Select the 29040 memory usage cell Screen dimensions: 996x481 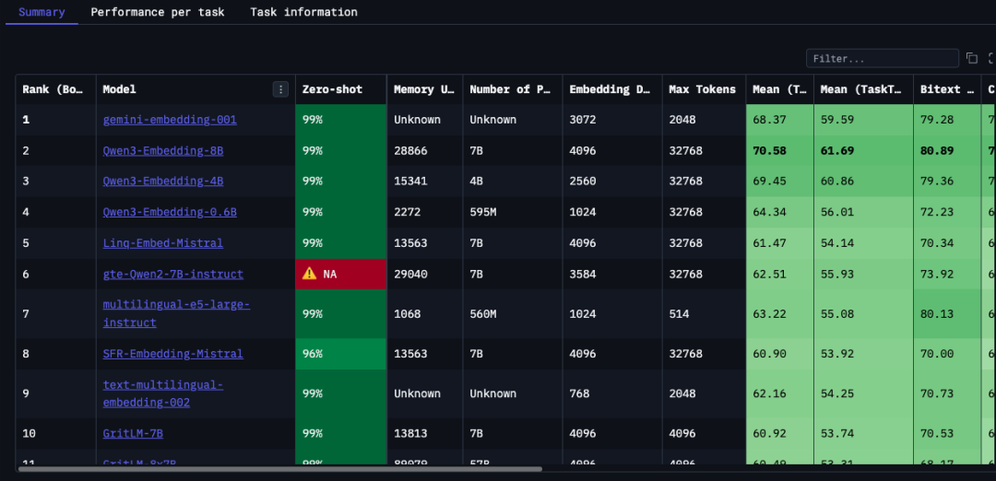tap(425, 274)
